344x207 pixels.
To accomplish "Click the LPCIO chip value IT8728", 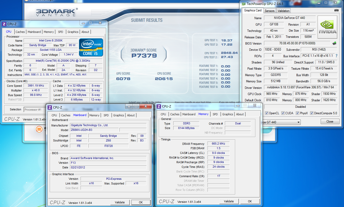I will click(108, 146).
